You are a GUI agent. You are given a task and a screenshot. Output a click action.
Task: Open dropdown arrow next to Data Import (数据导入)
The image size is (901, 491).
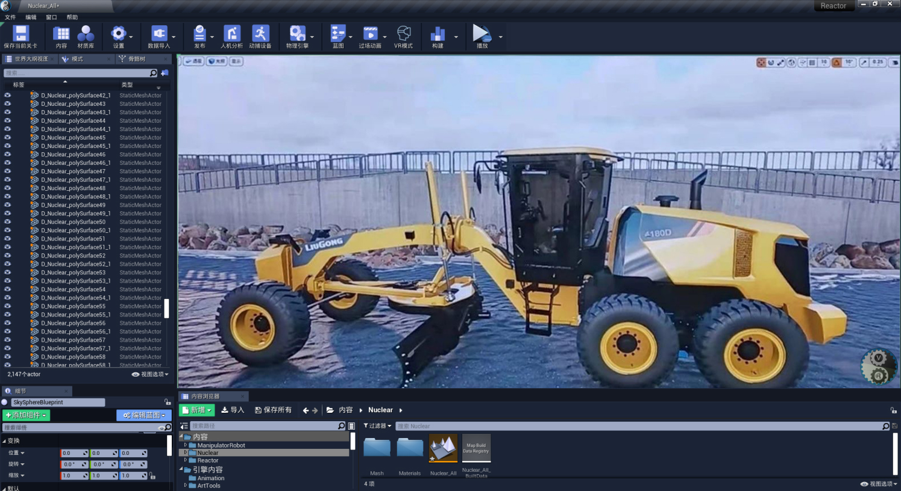(x=174, y=37)
